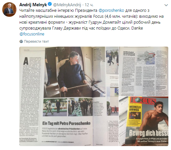The width and height of the screenshot is (171, 150).
Task: Open the tweet timestamp 12 ч.
Action: coord(89,5)
